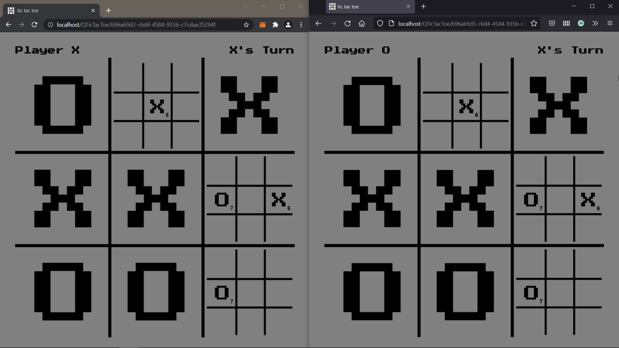Click small O marked 7 in Player O bottom-right board
Screen dimensions: 619x348
tap(531, 293)
